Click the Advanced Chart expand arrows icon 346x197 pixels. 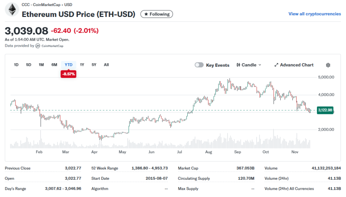276,65
